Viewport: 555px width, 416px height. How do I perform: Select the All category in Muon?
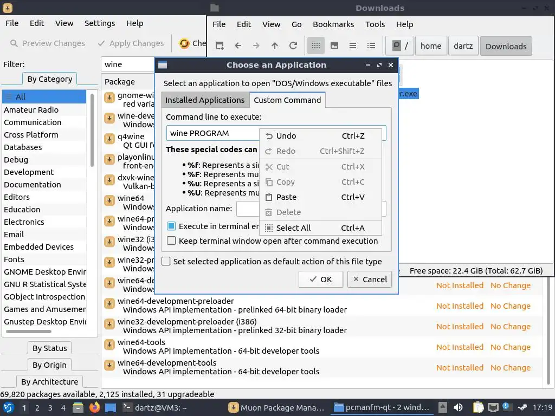44,96
